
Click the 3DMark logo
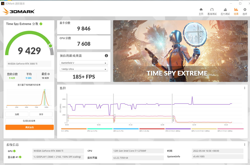(19, 11)
